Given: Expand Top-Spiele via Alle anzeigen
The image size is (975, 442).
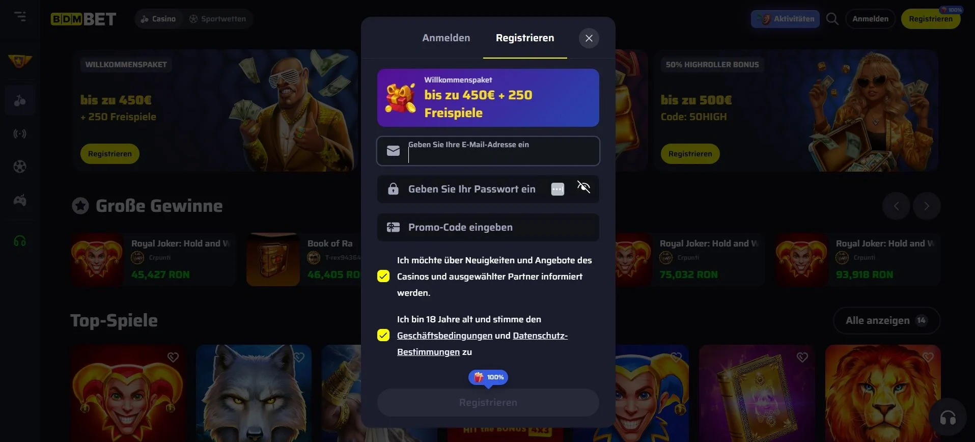Looking at the screenshot, I should coord(886,321).
